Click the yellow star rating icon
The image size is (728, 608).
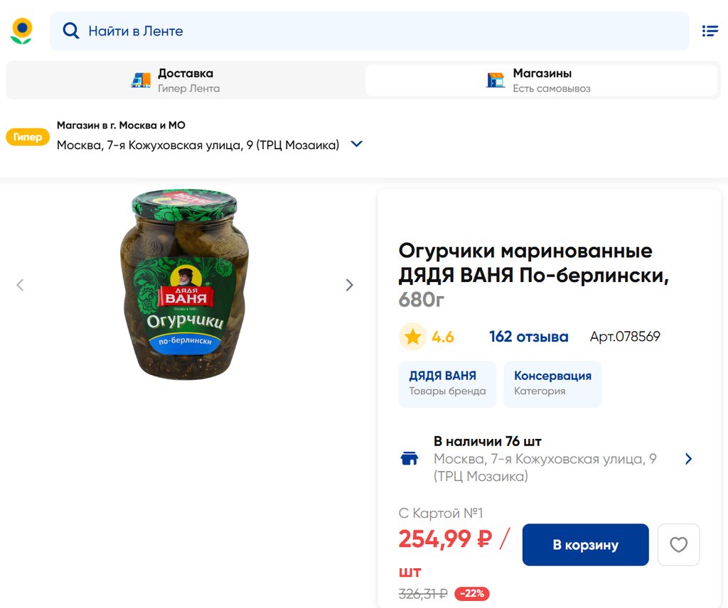pos(412,337)
